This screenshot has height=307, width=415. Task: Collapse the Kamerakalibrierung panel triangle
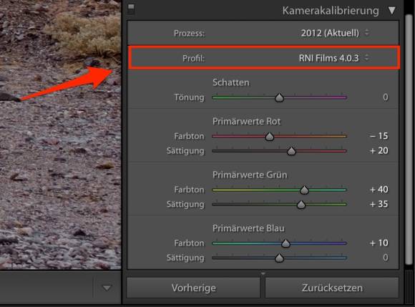point(392,11)
